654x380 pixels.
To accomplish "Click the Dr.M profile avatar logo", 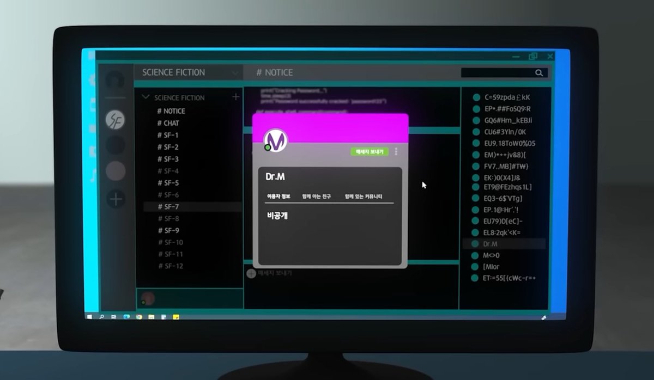I will click(276, 140).
